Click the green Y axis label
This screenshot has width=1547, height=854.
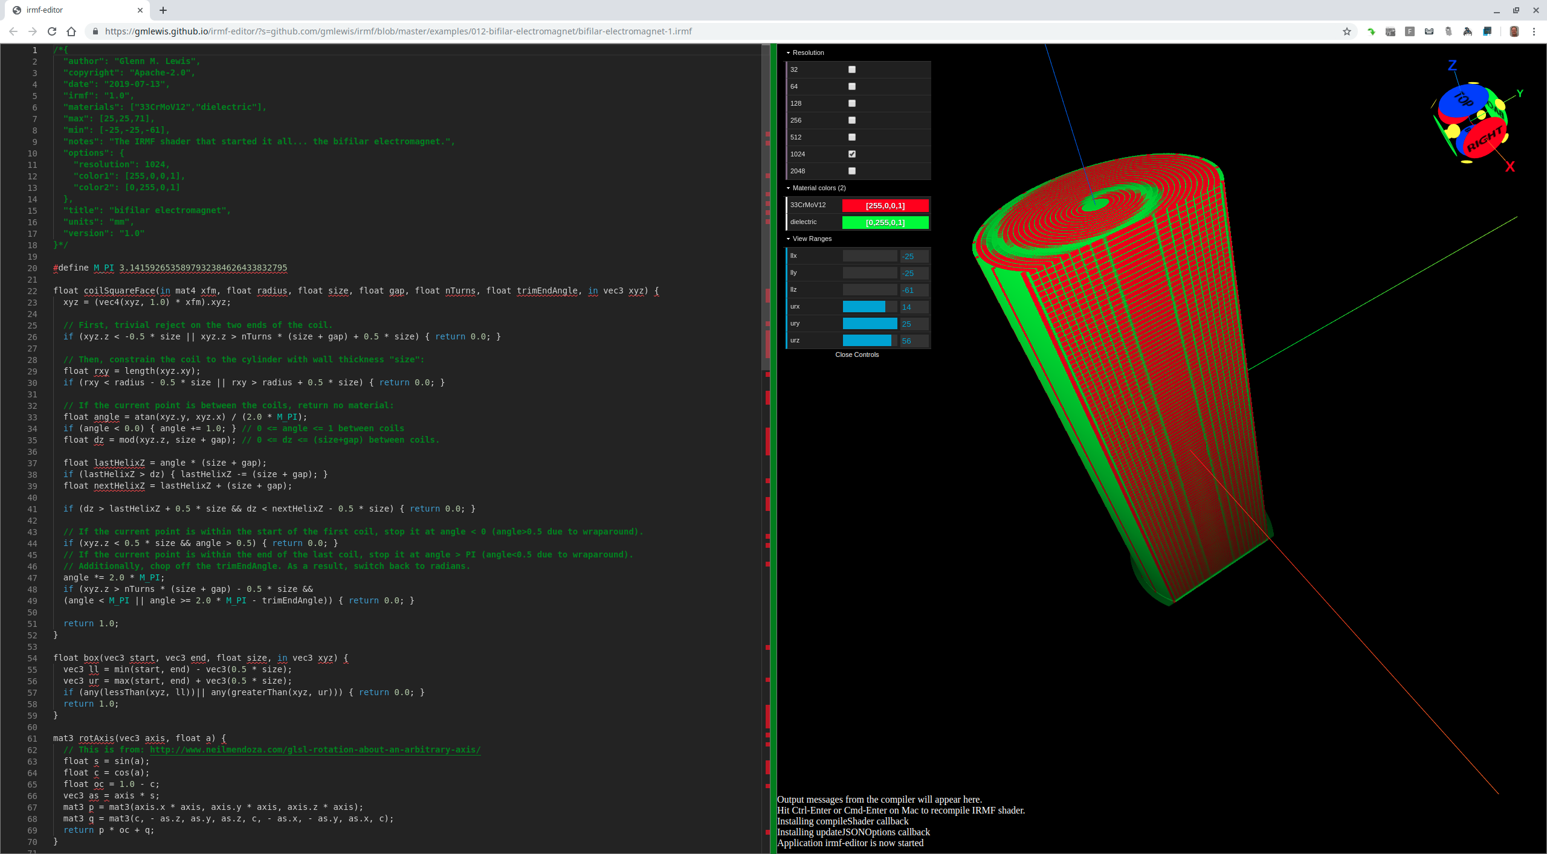pyautogui.click(x=1520, y=93)
